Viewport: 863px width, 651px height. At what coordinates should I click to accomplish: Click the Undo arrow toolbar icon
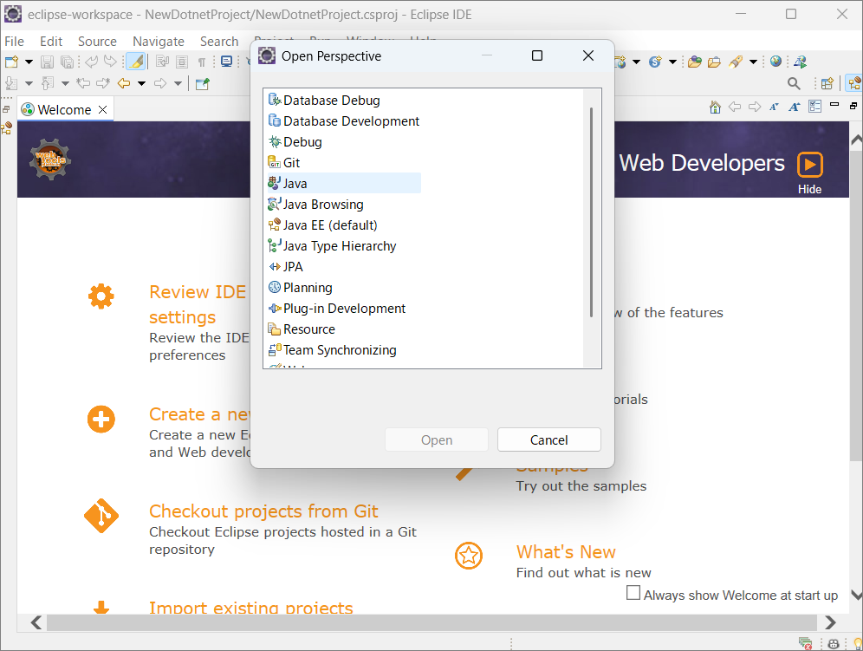[x=91, y=62]
